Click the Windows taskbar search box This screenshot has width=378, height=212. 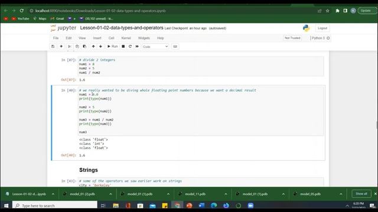pyautogui.click(x=55, y=206)
